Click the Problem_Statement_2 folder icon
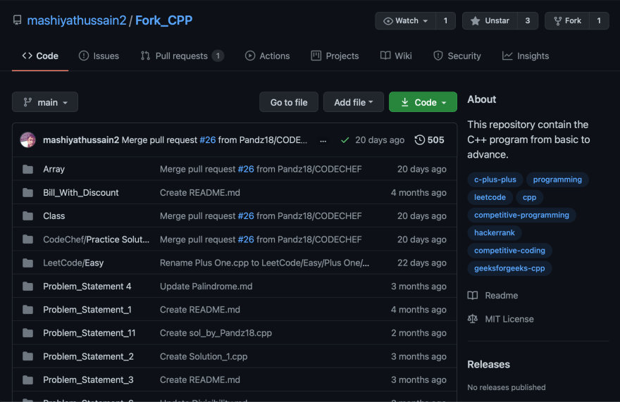The image size is (620, 402). [27, 356]
